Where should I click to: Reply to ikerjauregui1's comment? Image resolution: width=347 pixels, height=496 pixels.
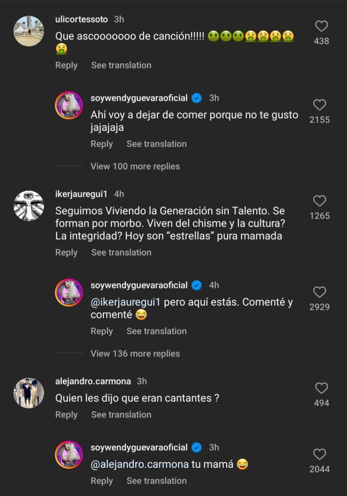coord(66,252)
